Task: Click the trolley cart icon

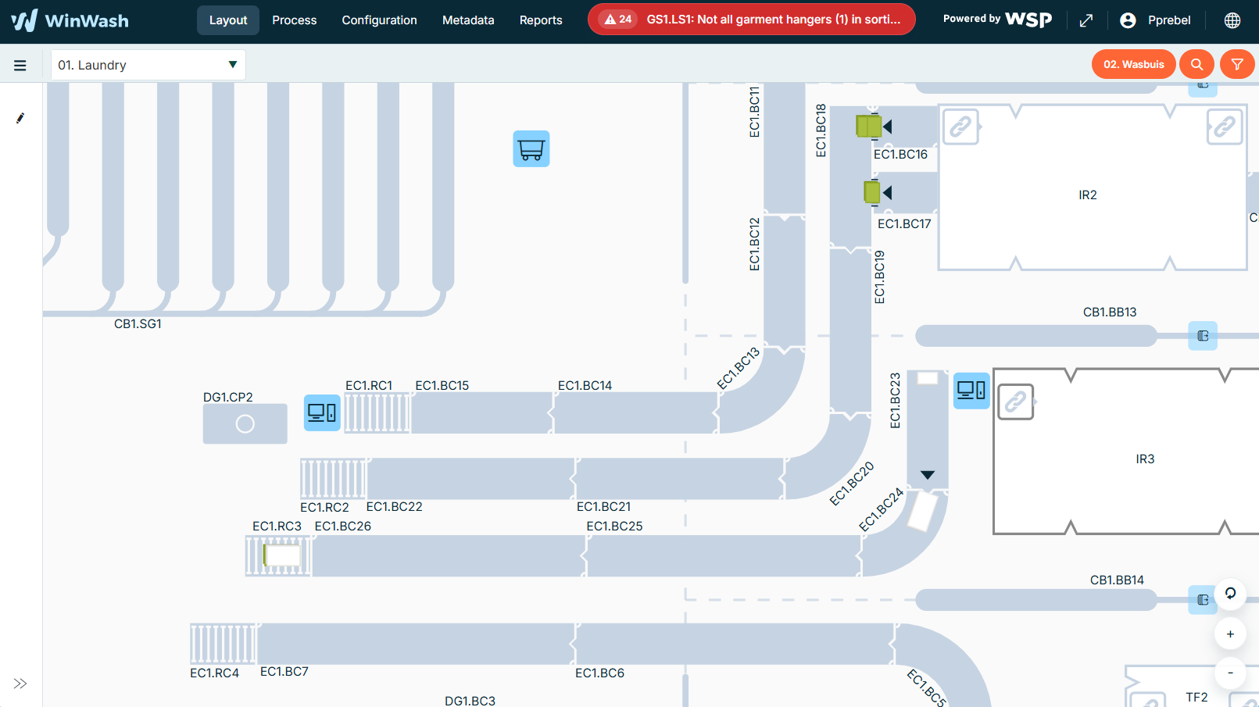Action: pos(531,148)
